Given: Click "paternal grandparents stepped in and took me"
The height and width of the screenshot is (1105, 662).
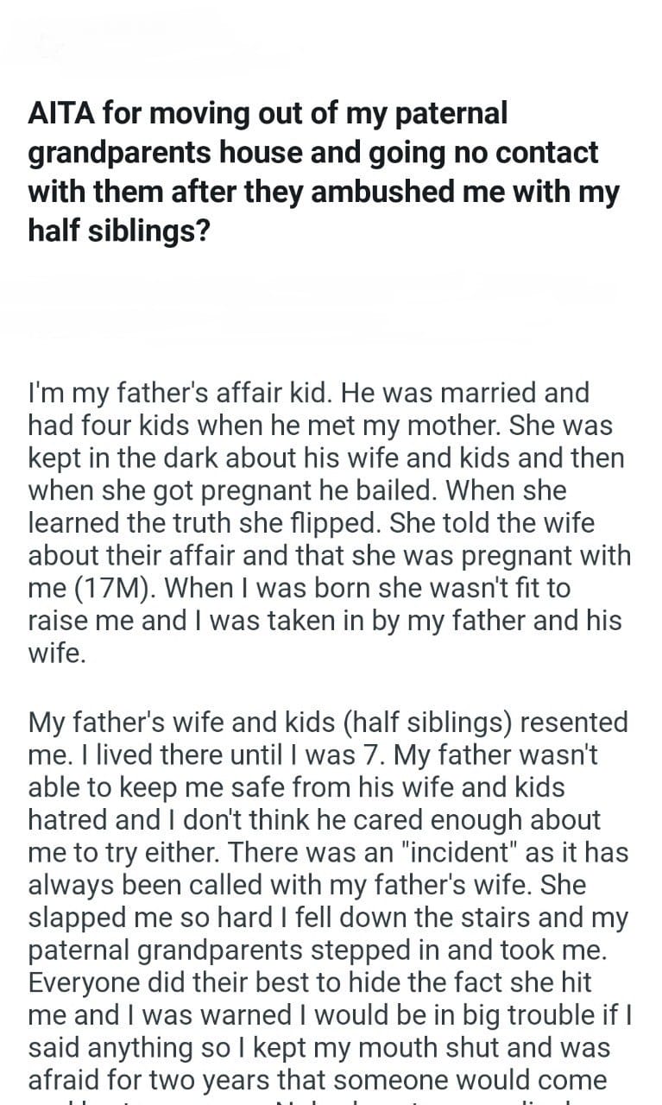Looking at the screenshot, I should [315, 950].
